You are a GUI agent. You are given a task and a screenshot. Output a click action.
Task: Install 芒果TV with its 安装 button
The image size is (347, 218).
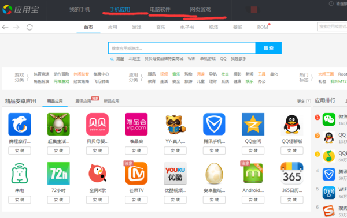pyautogui.click(x=136, y=200)
